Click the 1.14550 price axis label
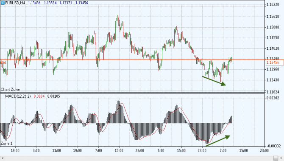Viewport: 284px width, 161px height. tap(273, 38)
